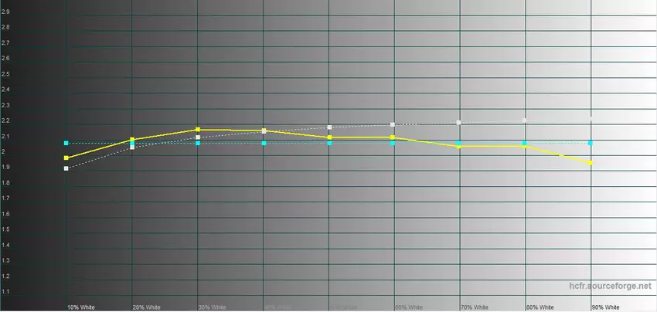Click the 2.9 y-axis gamma label

[x=6, y=12]
